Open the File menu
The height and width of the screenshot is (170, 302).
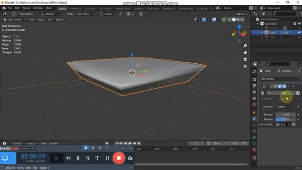coord(9,8)
